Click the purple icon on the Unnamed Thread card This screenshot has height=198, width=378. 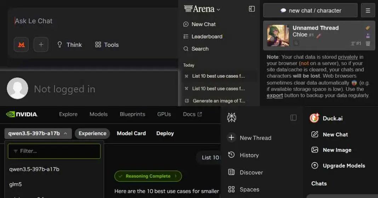click(x=368, y=36)
